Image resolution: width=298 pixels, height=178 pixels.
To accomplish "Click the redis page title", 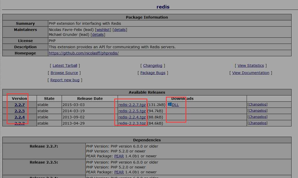I will 163,7.
